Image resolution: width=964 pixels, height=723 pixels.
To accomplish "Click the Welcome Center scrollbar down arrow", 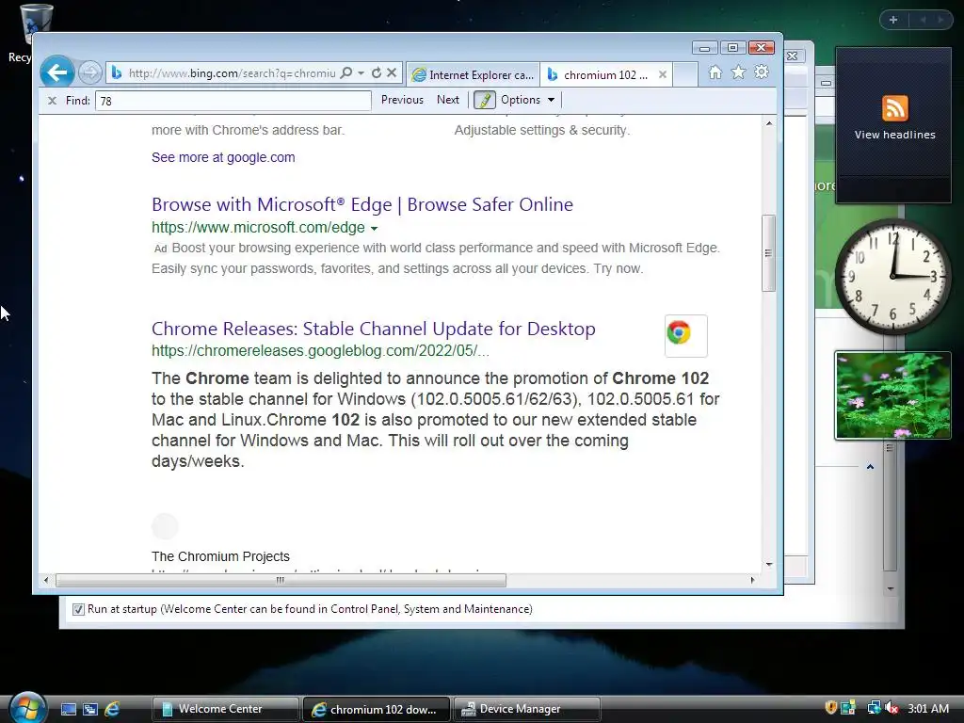I will pyautogui.click(x=891, y=589).
